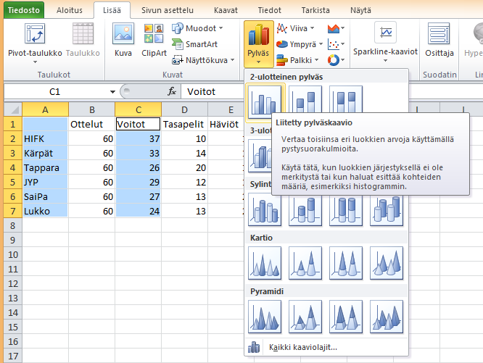The image size is (483, 363).
Task: Select the clustered 2-D column chart thumbnail
Action: point(264,101)
